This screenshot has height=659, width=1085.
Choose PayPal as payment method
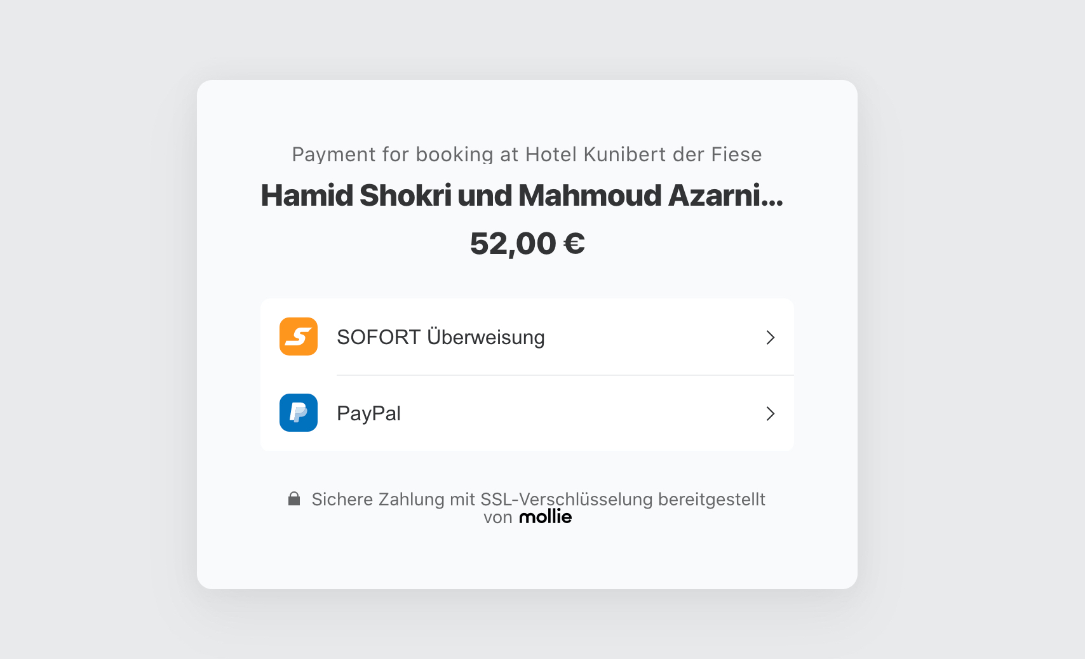(527, 413)
